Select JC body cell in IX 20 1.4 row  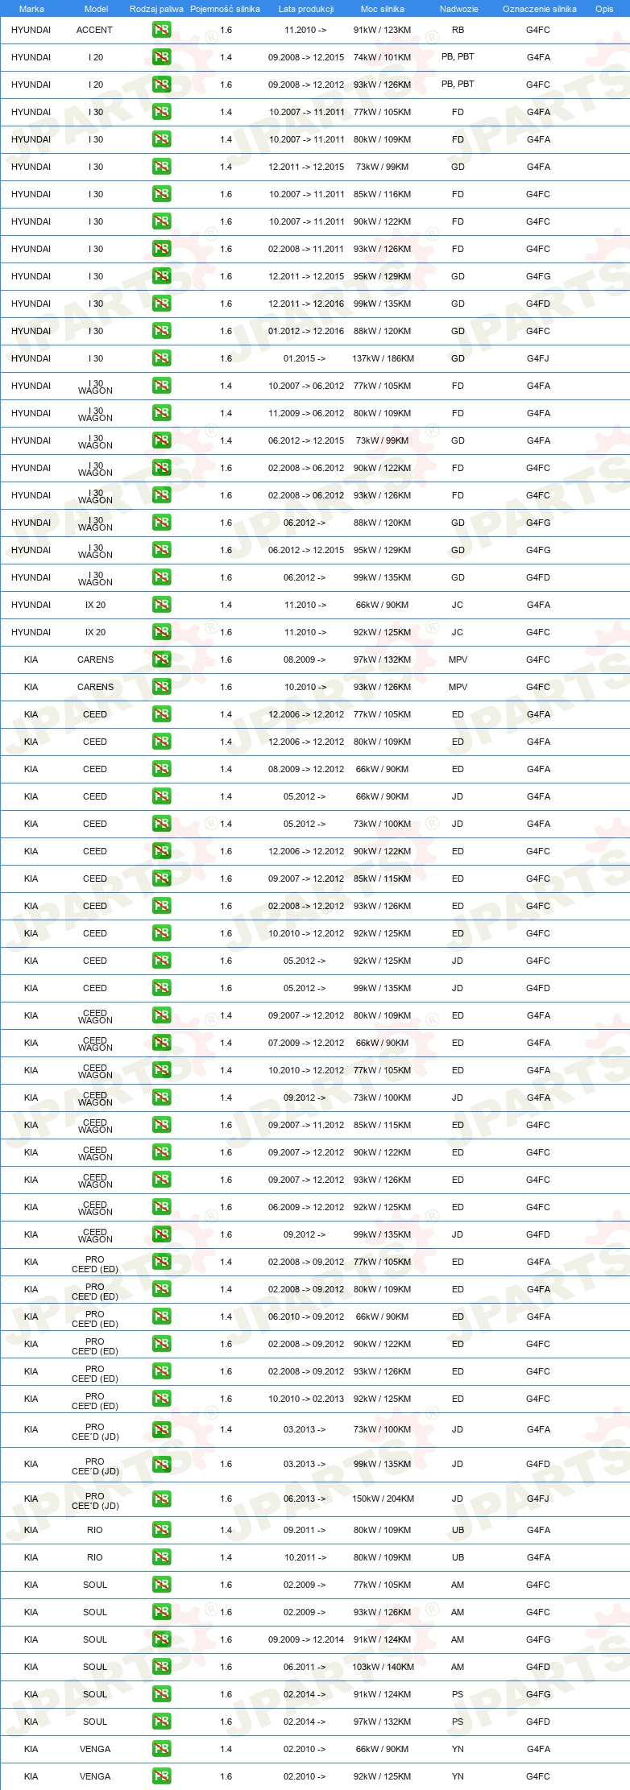458,605
